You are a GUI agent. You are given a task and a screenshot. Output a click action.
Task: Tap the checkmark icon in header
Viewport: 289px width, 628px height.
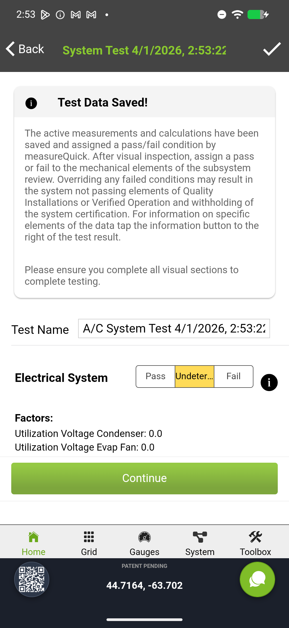(272, 49)
